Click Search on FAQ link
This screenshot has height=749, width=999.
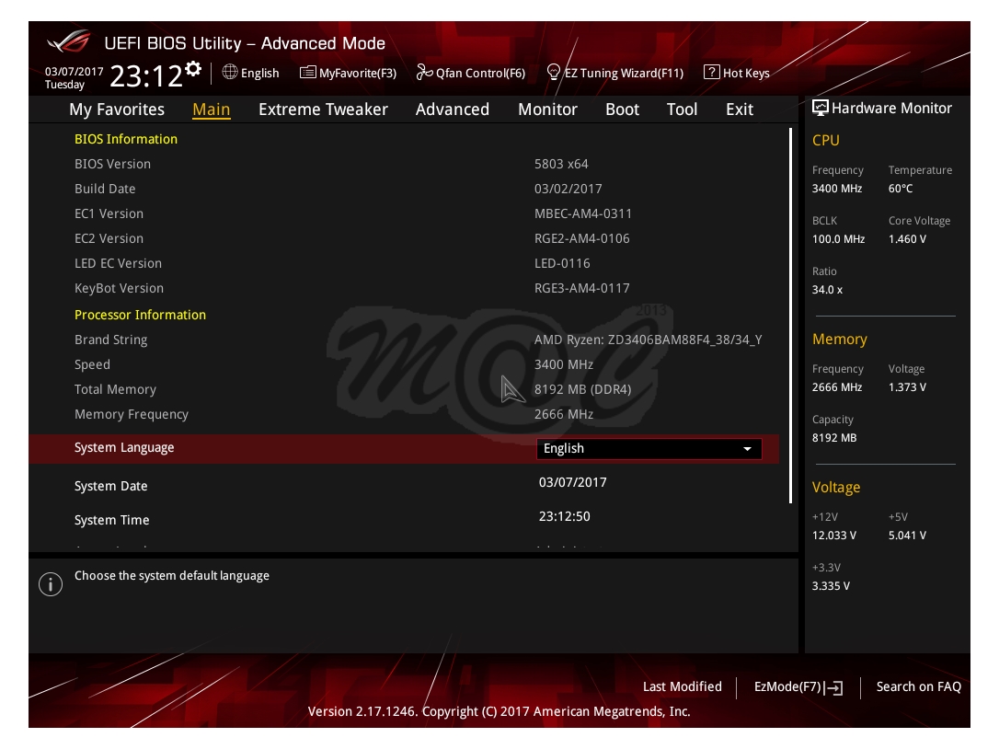click(918, 686)
